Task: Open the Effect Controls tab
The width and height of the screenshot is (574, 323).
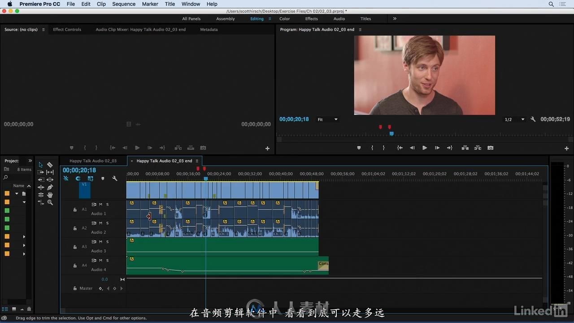Action: coord(67,30)
